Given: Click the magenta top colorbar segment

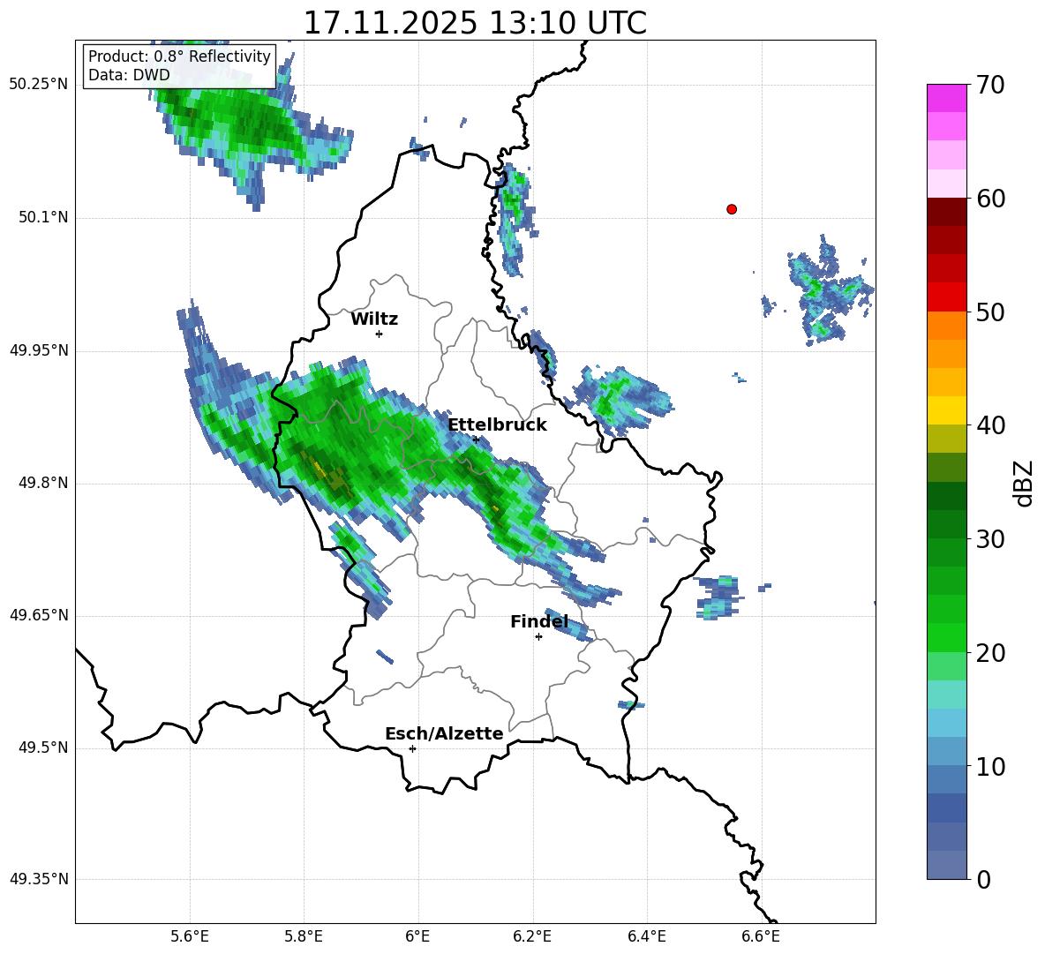Looking at the screenshot, I should pyautogui.click(x=946, y=98).
